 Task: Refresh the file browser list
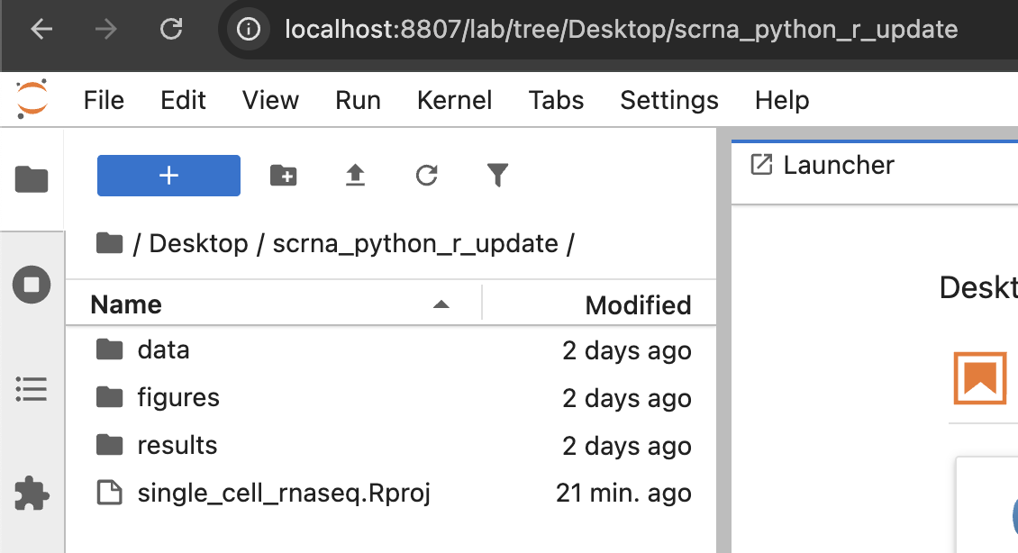tap(426, 176)
